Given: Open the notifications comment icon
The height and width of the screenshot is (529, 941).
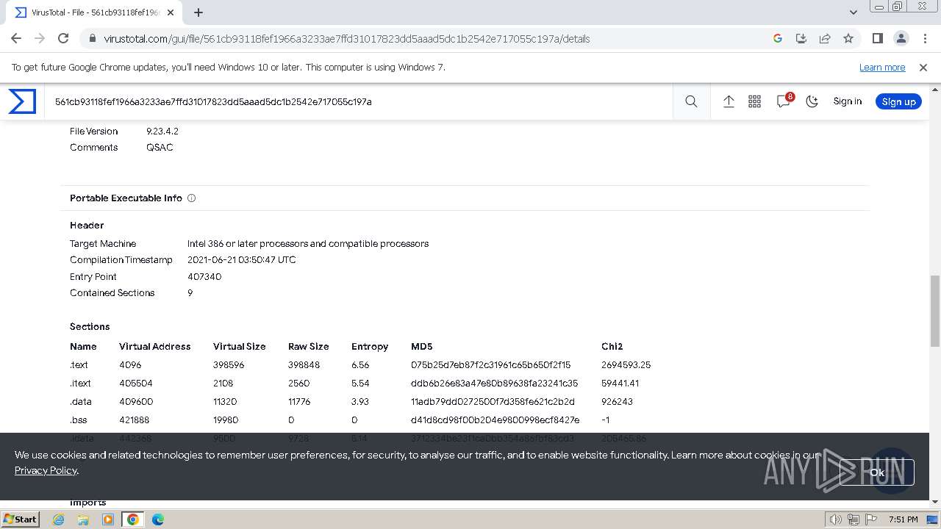Looking at the screenshot, I should (x=784, y=101).
